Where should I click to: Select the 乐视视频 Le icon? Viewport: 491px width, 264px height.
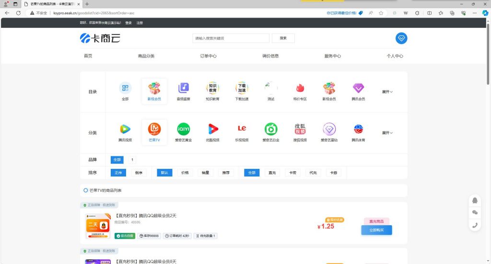coord(242,128)
